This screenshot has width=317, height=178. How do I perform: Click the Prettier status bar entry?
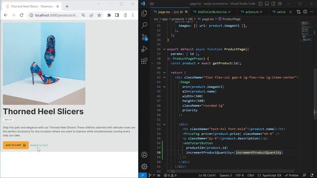coord(292,176)
